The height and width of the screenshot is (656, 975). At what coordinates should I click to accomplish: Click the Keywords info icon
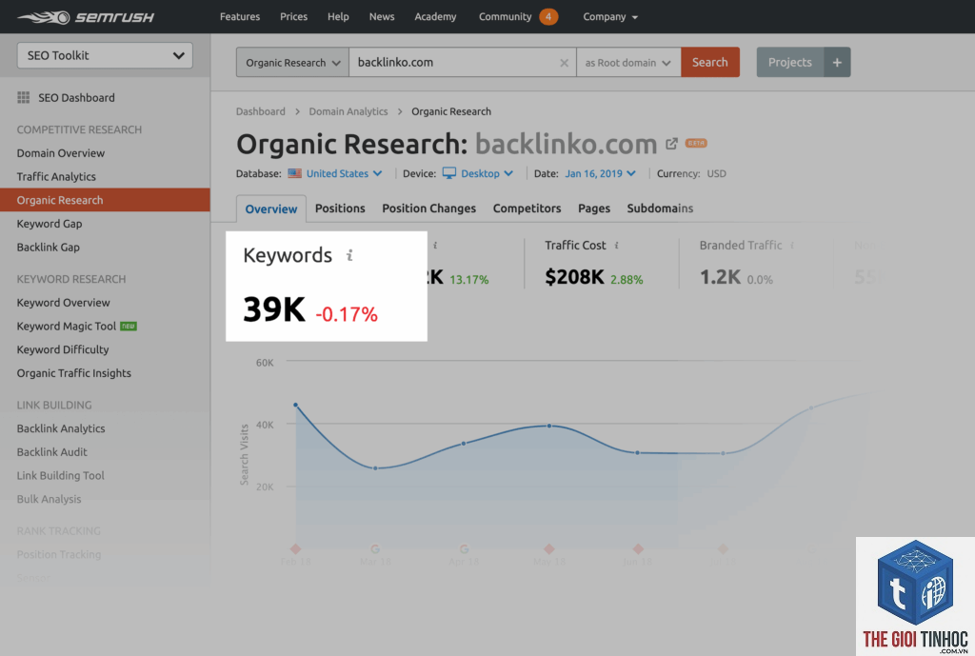pyautogui.click(x=349, y=255)
